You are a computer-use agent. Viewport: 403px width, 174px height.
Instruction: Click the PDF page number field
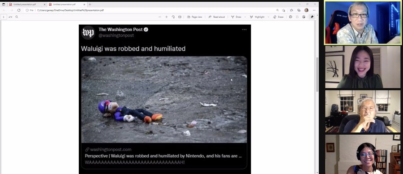[4, 17]
